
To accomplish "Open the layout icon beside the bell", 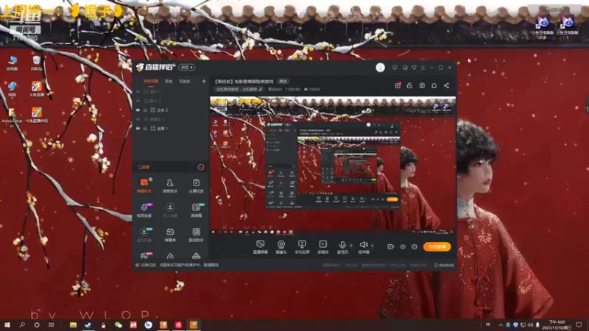I will (x=422, y=85).
